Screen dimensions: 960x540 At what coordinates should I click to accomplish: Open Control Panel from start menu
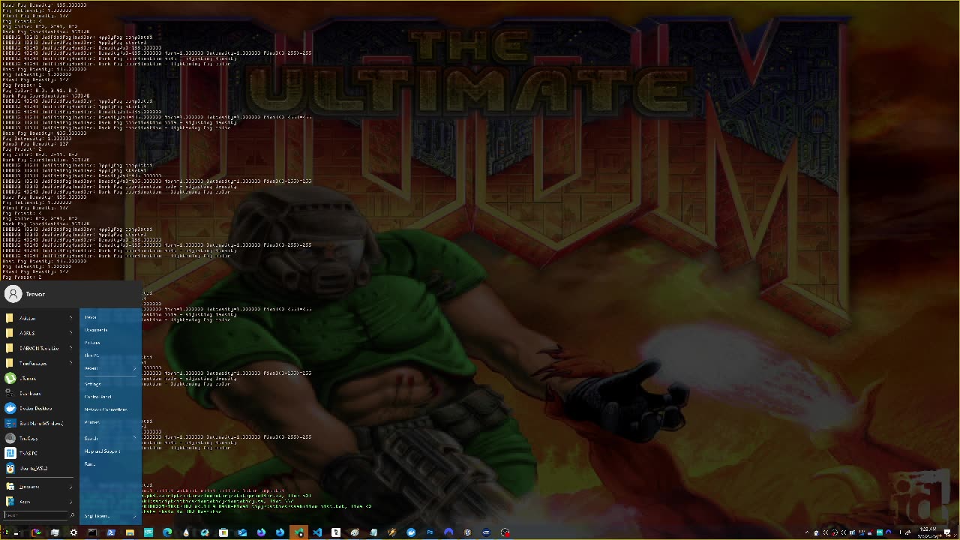coord(98,397)
